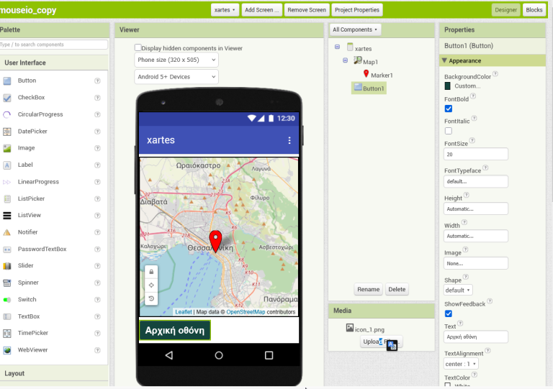Click the Project Properties button

357,10
